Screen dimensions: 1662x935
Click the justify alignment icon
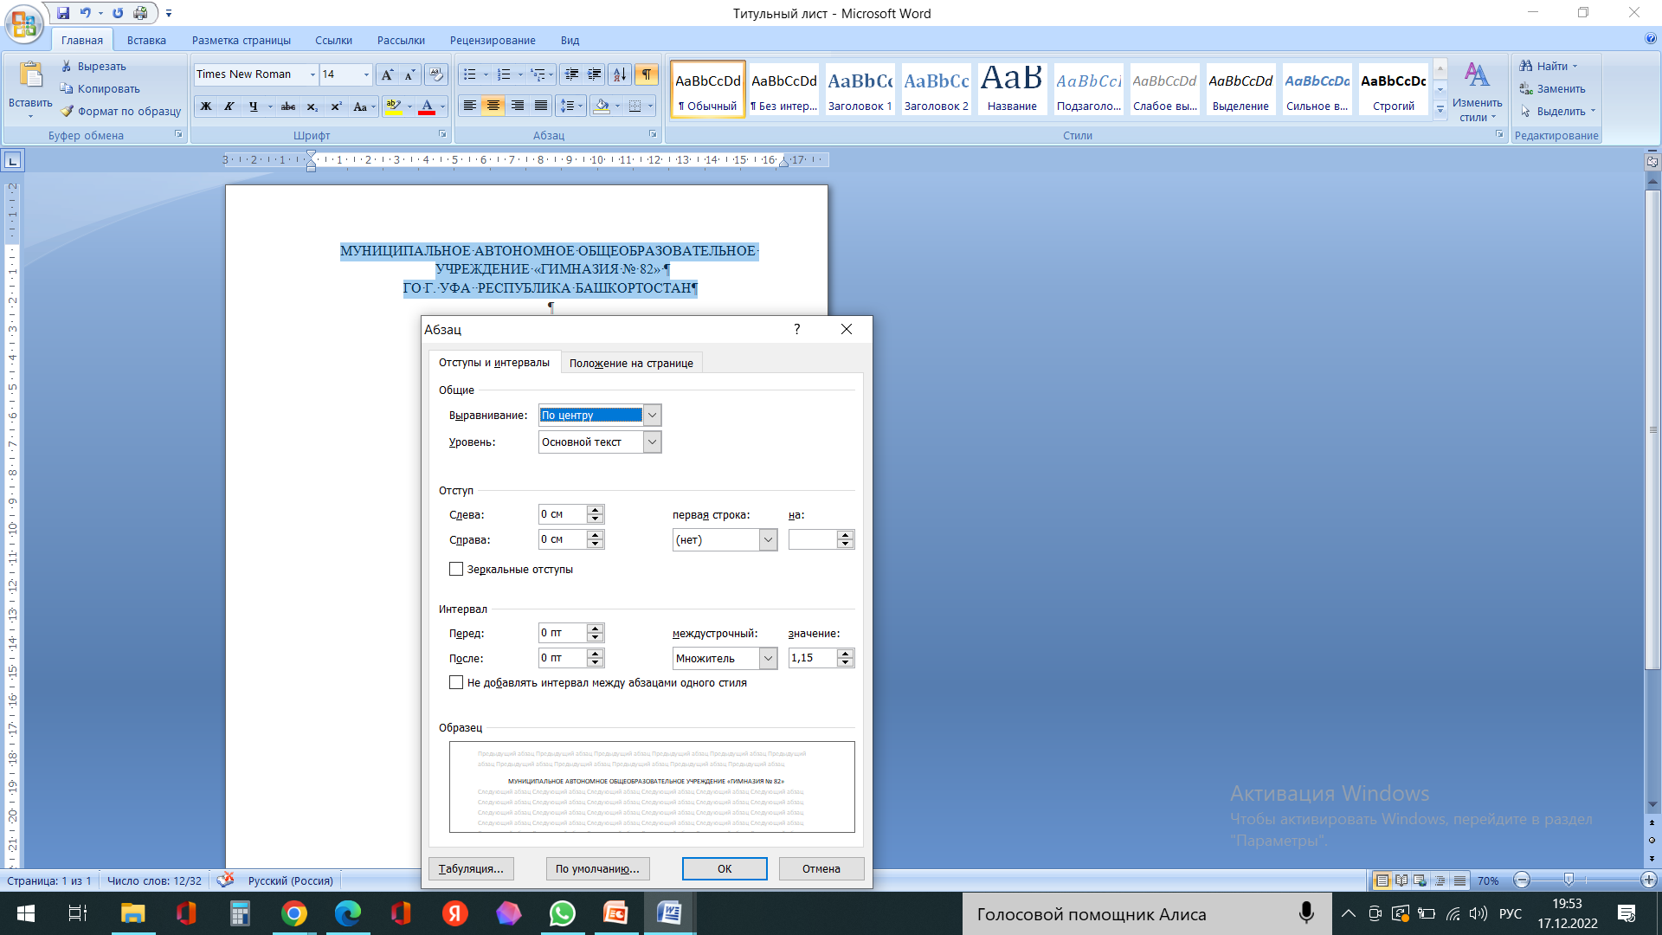[541, 106]
